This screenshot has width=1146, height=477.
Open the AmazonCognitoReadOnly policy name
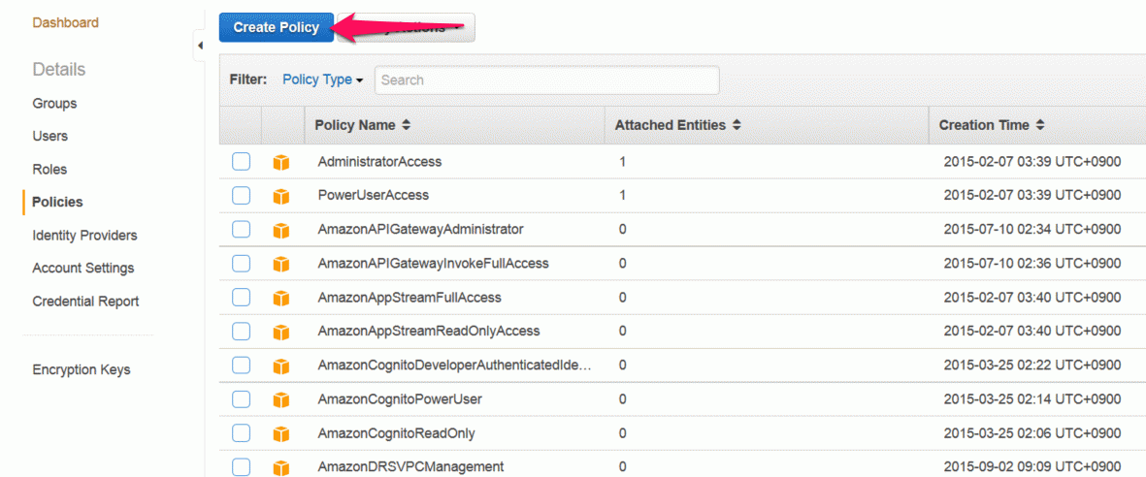pyautogui.click(x=396, y=433)
